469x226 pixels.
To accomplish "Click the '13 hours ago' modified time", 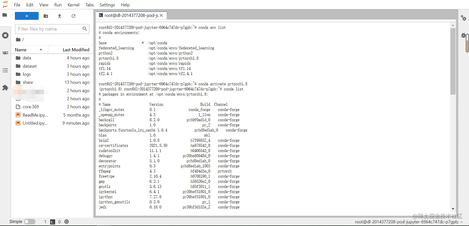I will 77,82.
